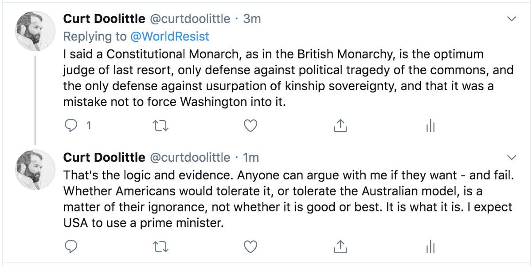Open Curt Doolittle's avatar on the second tweet
Image resolution: width=532 pixels, height=266 pixels.
coord(35,169)
